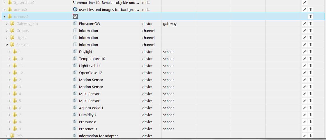Expand sensor folder 10
Image resolution: width=326 pixels, height=140 pixels.
point(9,59)
